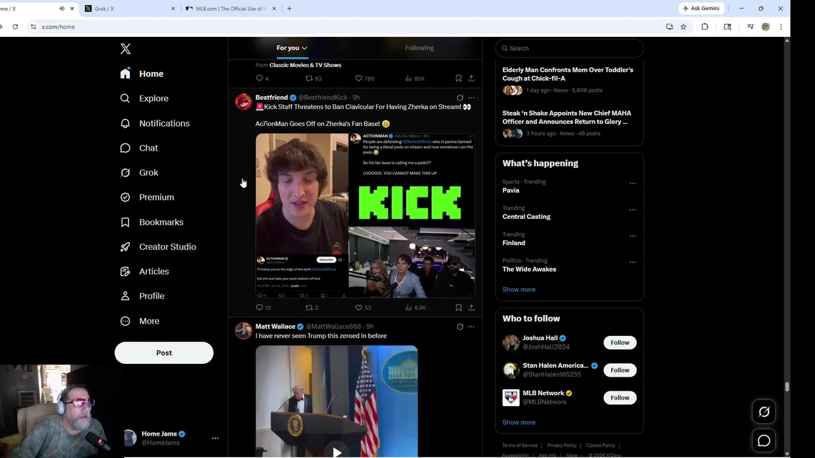815x458 pixels.
Task: Follow MLB Network
Action: pos(620,398)
